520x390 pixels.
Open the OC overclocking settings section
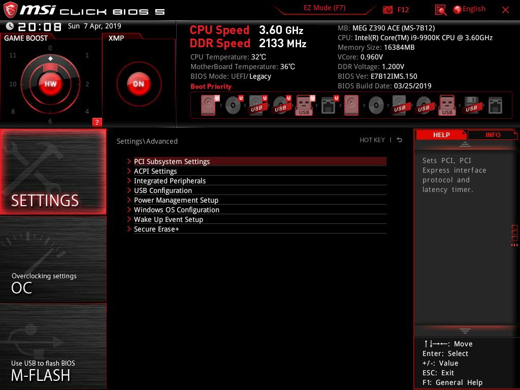(53, 259)
